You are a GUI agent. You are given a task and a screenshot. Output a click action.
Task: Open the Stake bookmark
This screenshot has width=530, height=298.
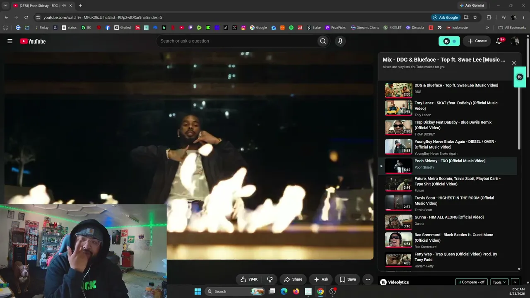(x=313, y=28)
